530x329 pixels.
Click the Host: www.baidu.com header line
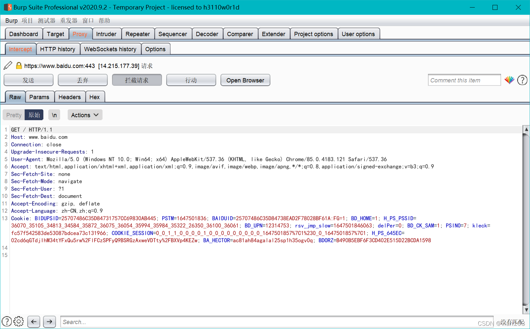click(39, 137)
